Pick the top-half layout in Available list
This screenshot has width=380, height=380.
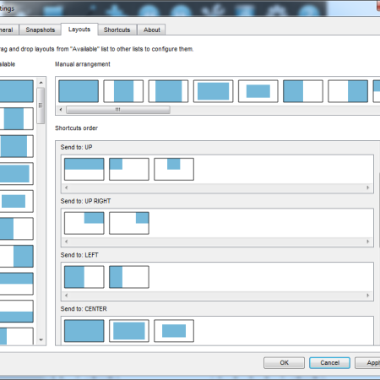17,284
